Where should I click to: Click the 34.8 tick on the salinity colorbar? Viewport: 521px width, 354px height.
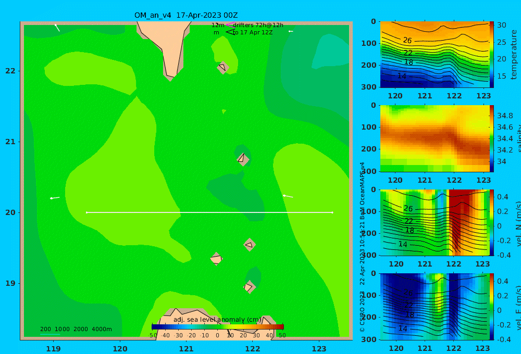(505, 116)
